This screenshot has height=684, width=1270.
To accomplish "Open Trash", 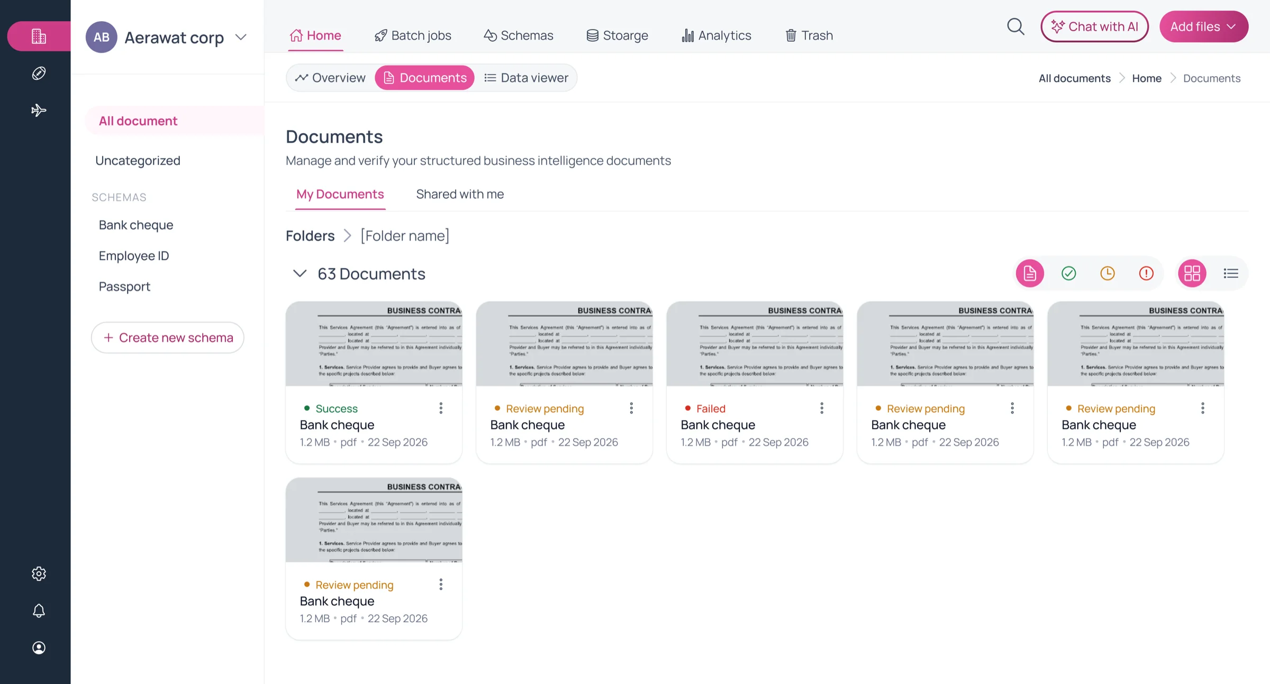I will 809,35.
